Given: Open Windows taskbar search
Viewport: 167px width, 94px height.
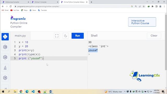Looking at the screenshot, I should click(9, 92).
